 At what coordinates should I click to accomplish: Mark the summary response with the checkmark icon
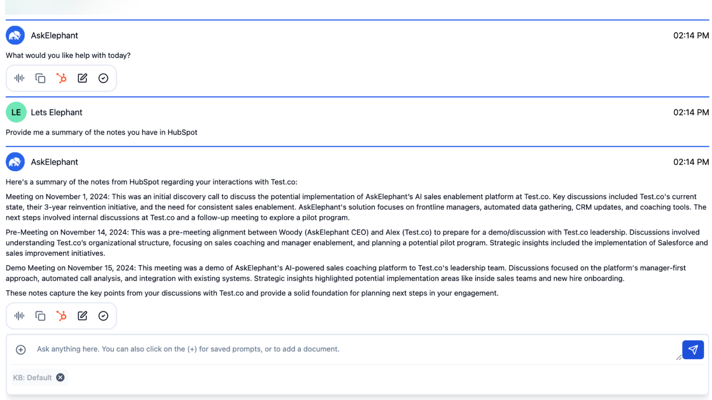click(103, 316)
